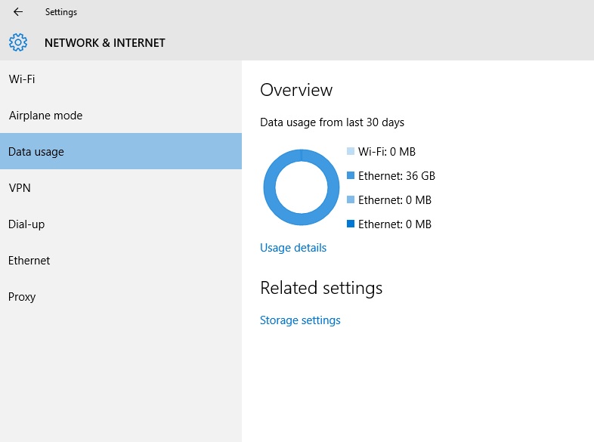Click the Settings title text

point(61,12)
